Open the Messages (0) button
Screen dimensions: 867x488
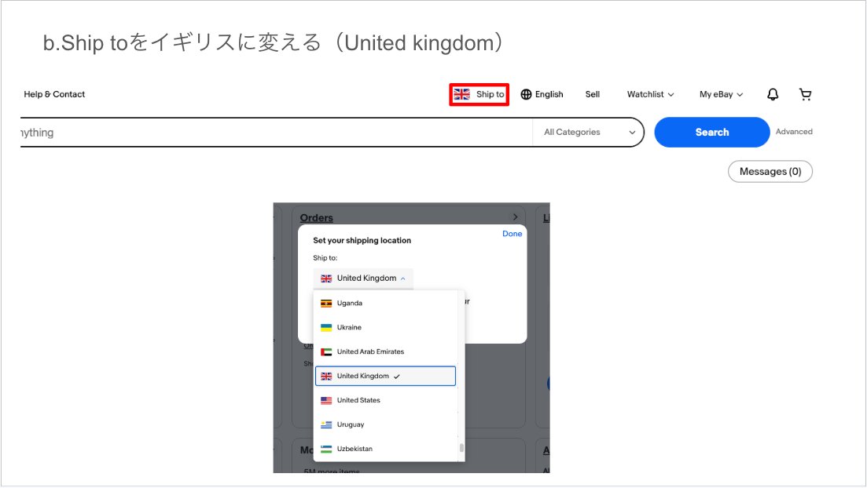tap(770, 171)
